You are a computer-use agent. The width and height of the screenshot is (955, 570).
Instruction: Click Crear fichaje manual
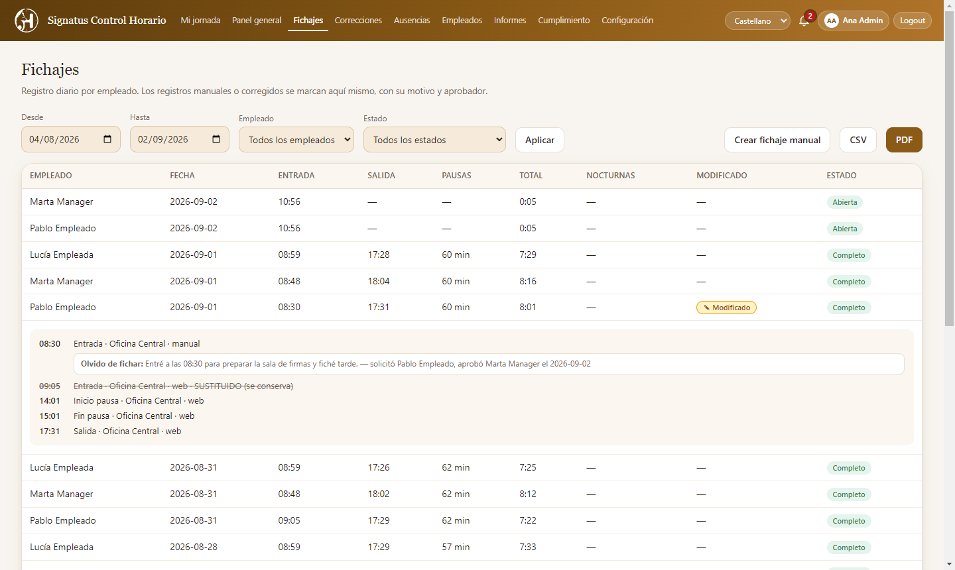click(x=777, y=140)
